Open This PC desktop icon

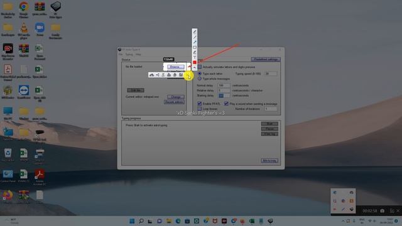(x=8, y=113)
